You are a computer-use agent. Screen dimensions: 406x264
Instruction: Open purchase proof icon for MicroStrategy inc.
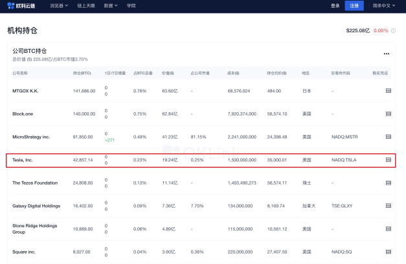[x=388, y=136]
